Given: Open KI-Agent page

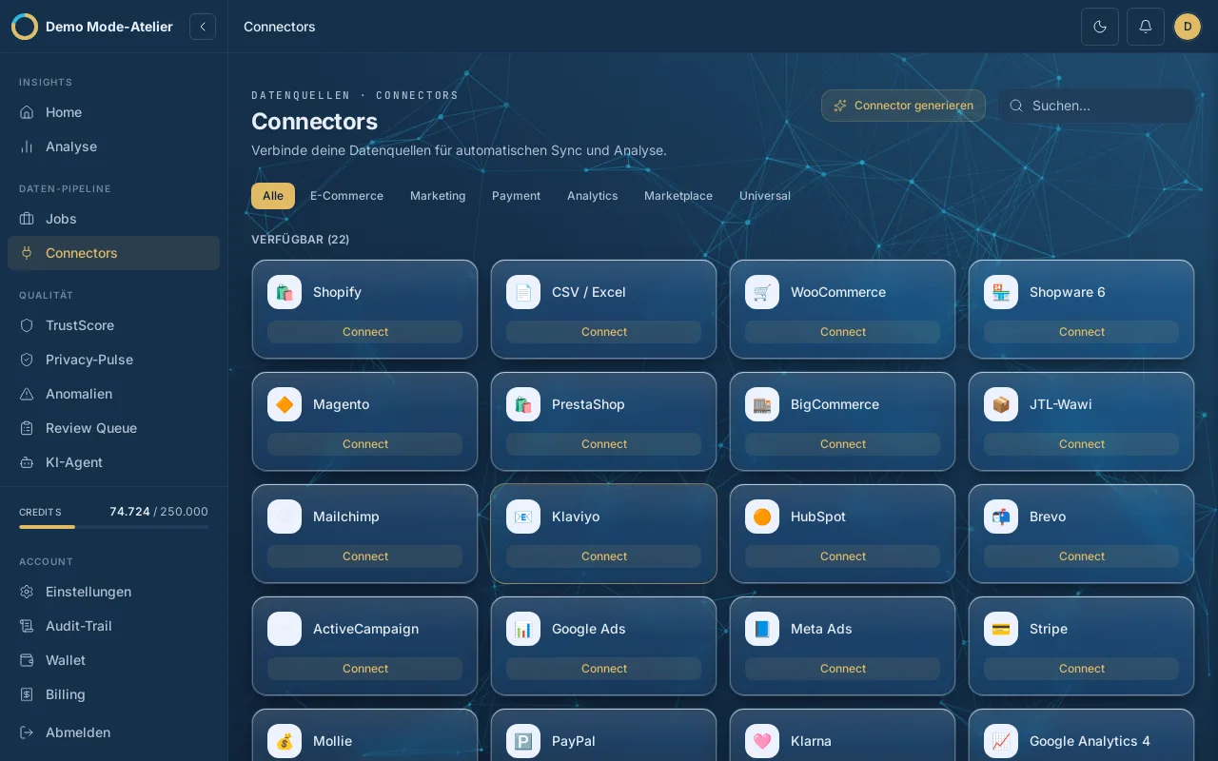Looking at the screenshot, I should 113,462.
